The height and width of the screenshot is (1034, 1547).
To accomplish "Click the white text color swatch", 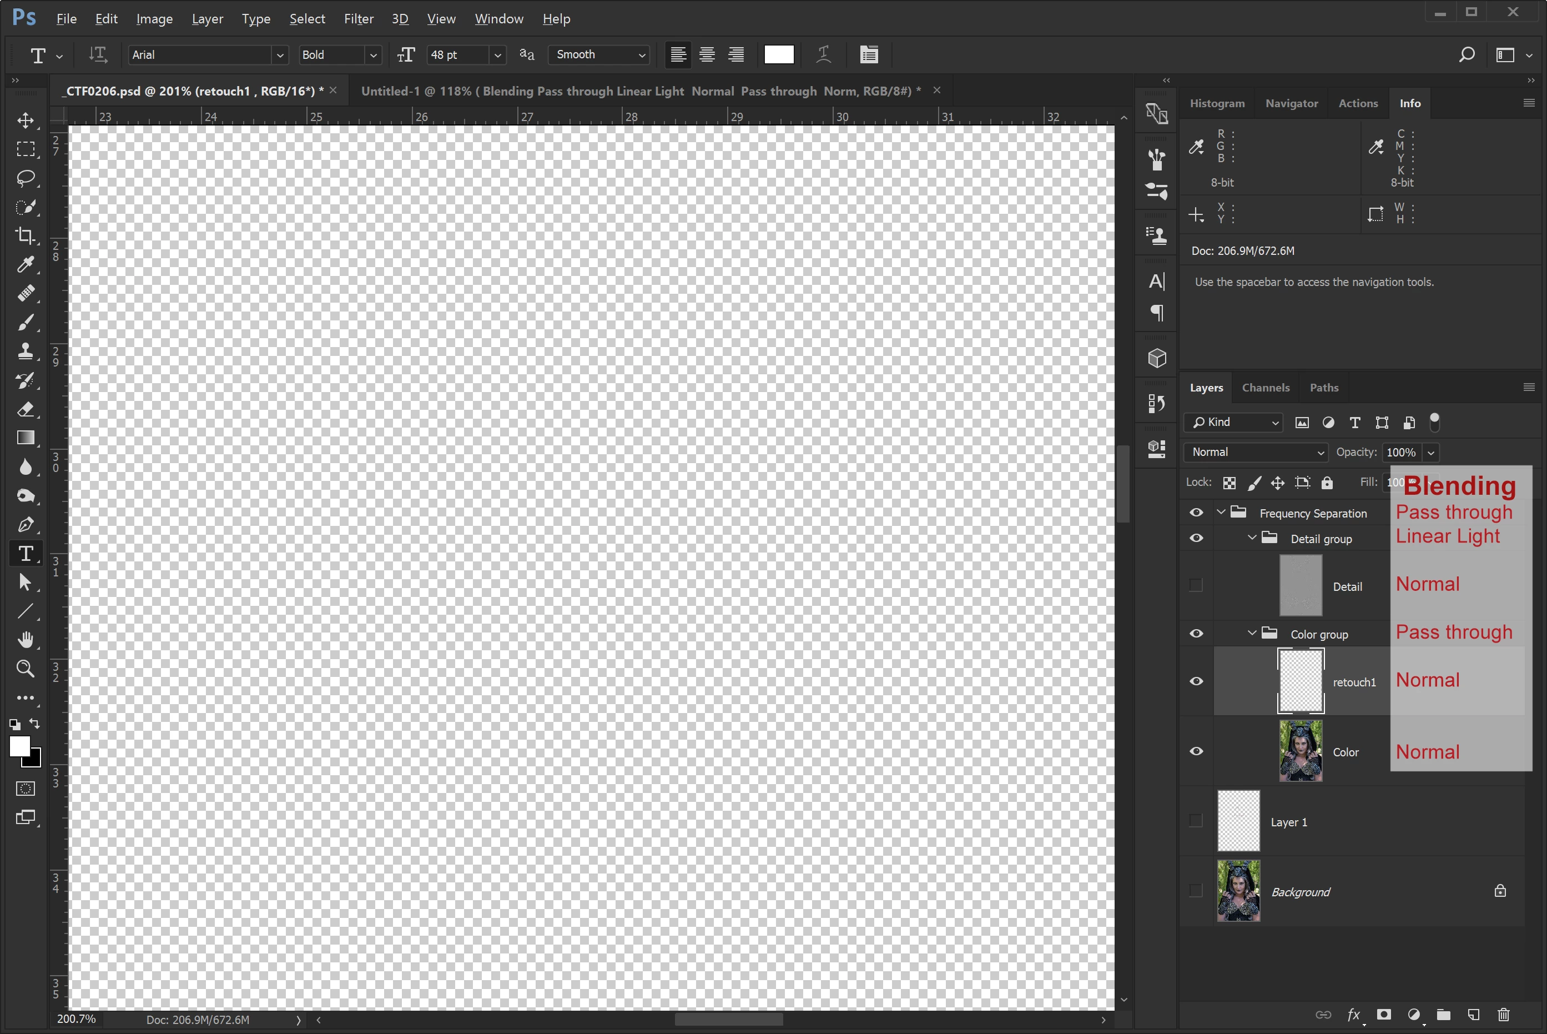I will tap(778, 55).
